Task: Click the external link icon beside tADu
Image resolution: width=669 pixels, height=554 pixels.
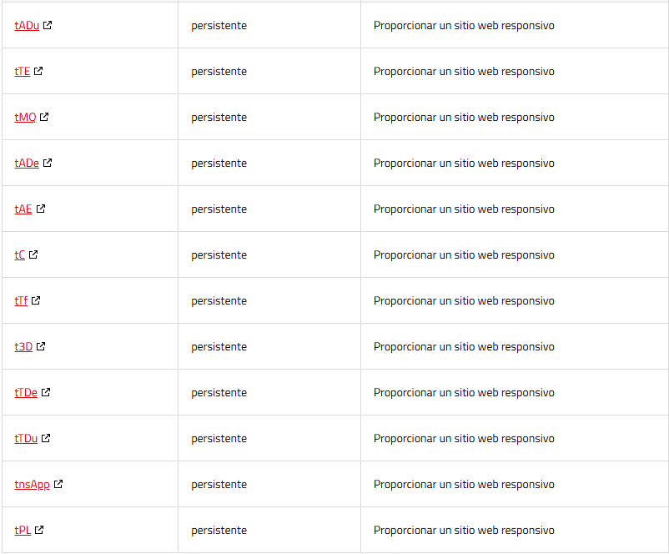Action: click(x=48, y=25)
